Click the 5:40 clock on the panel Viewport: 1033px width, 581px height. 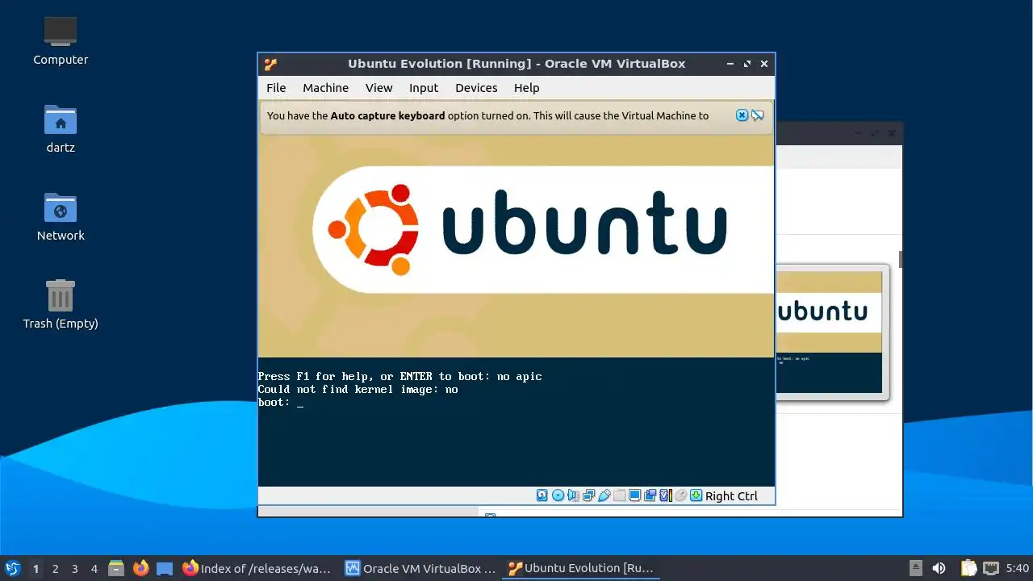[1017, 568]
